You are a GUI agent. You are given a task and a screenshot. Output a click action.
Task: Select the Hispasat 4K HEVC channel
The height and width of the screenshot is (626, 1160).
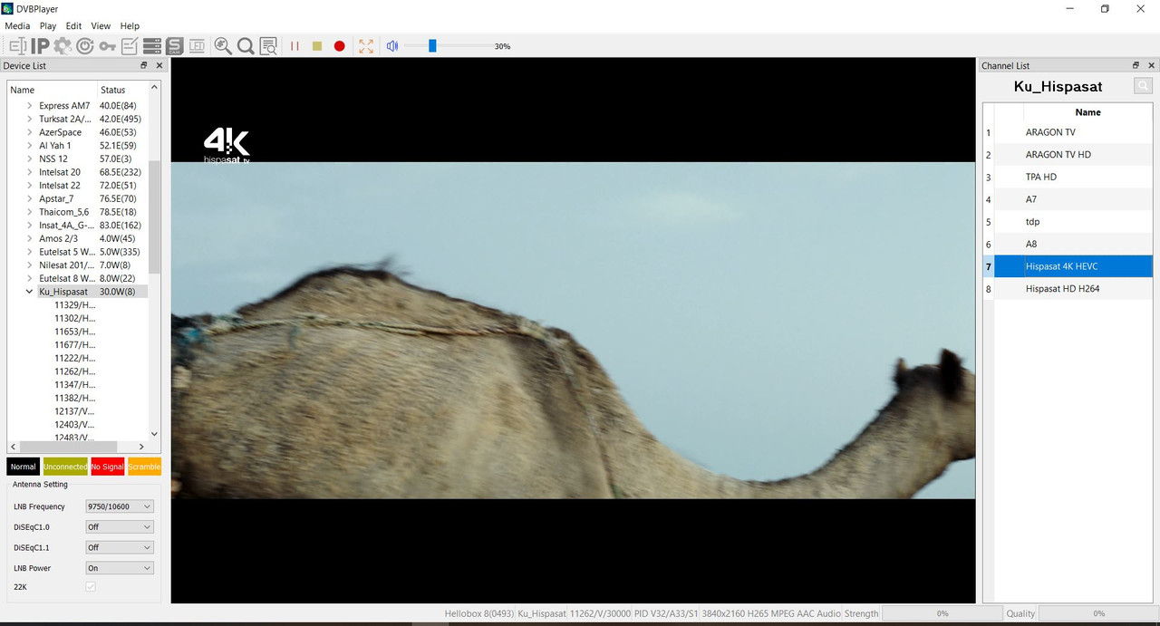point(1073,266)
